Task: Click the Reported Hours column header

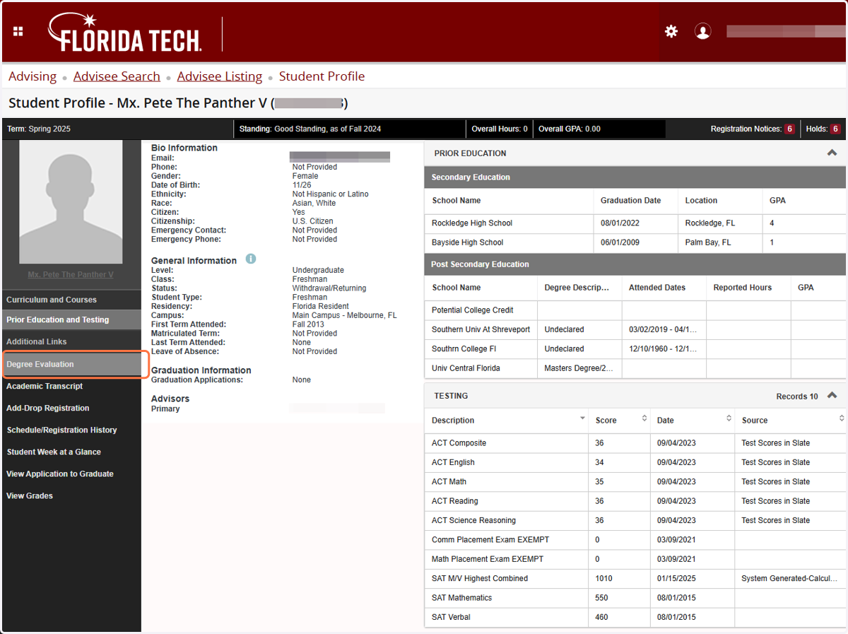Action: 743,288
